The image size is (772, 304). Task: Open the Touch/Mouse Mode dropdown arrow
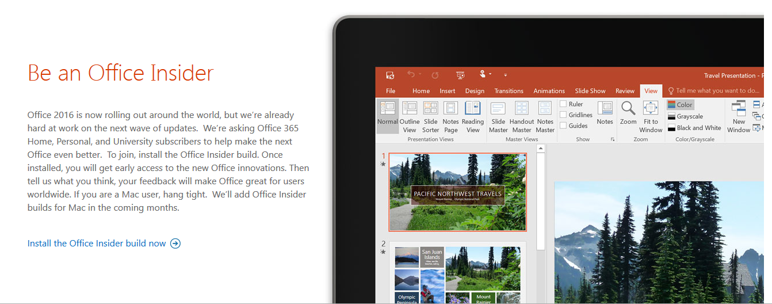490,74
